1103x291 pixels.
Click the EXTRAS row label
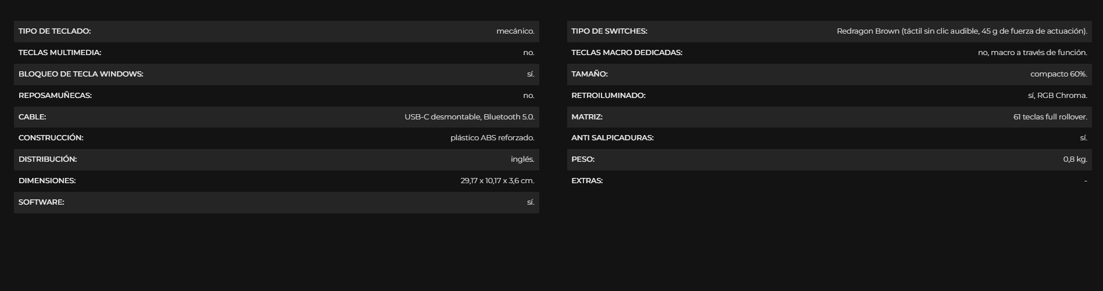coord(587,181)
